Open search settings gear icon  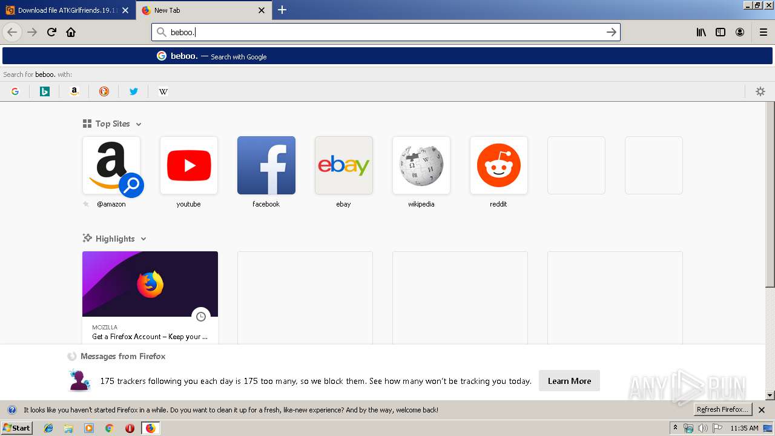pyautogui.click(x=760, y=91)
